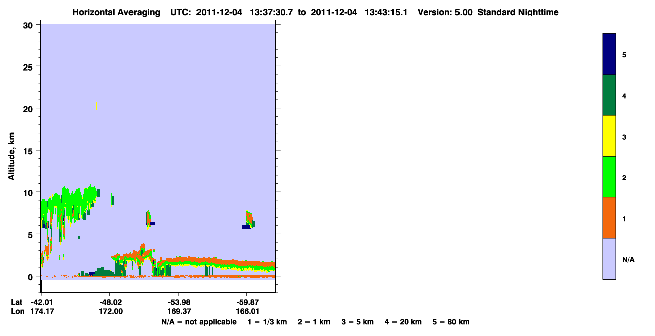Click the '5 = 80 km' legend text
Screen dimensions: 655x336
coord(451,322)
